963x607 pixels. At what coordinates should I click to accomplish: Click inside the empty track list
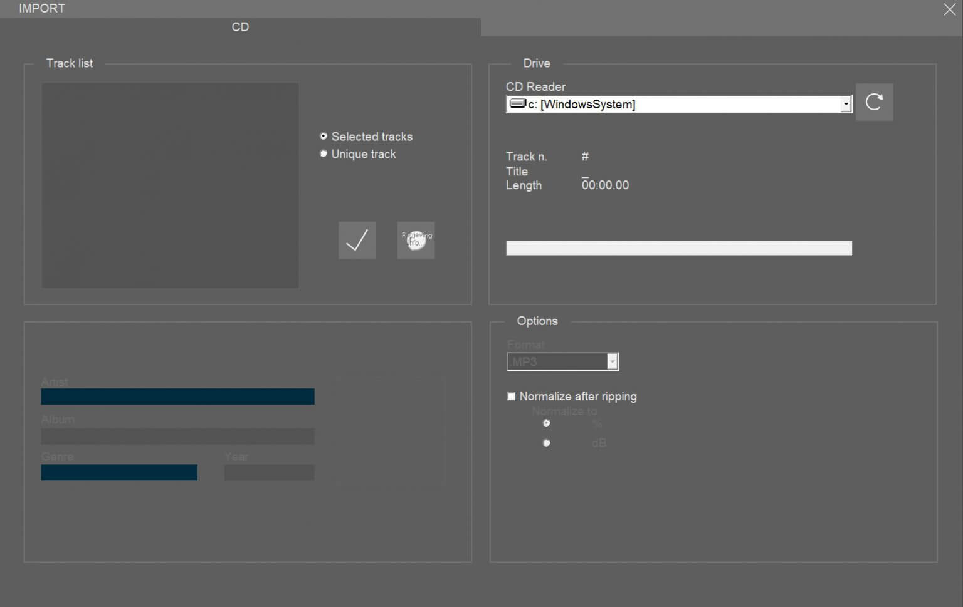pos(170,185)
